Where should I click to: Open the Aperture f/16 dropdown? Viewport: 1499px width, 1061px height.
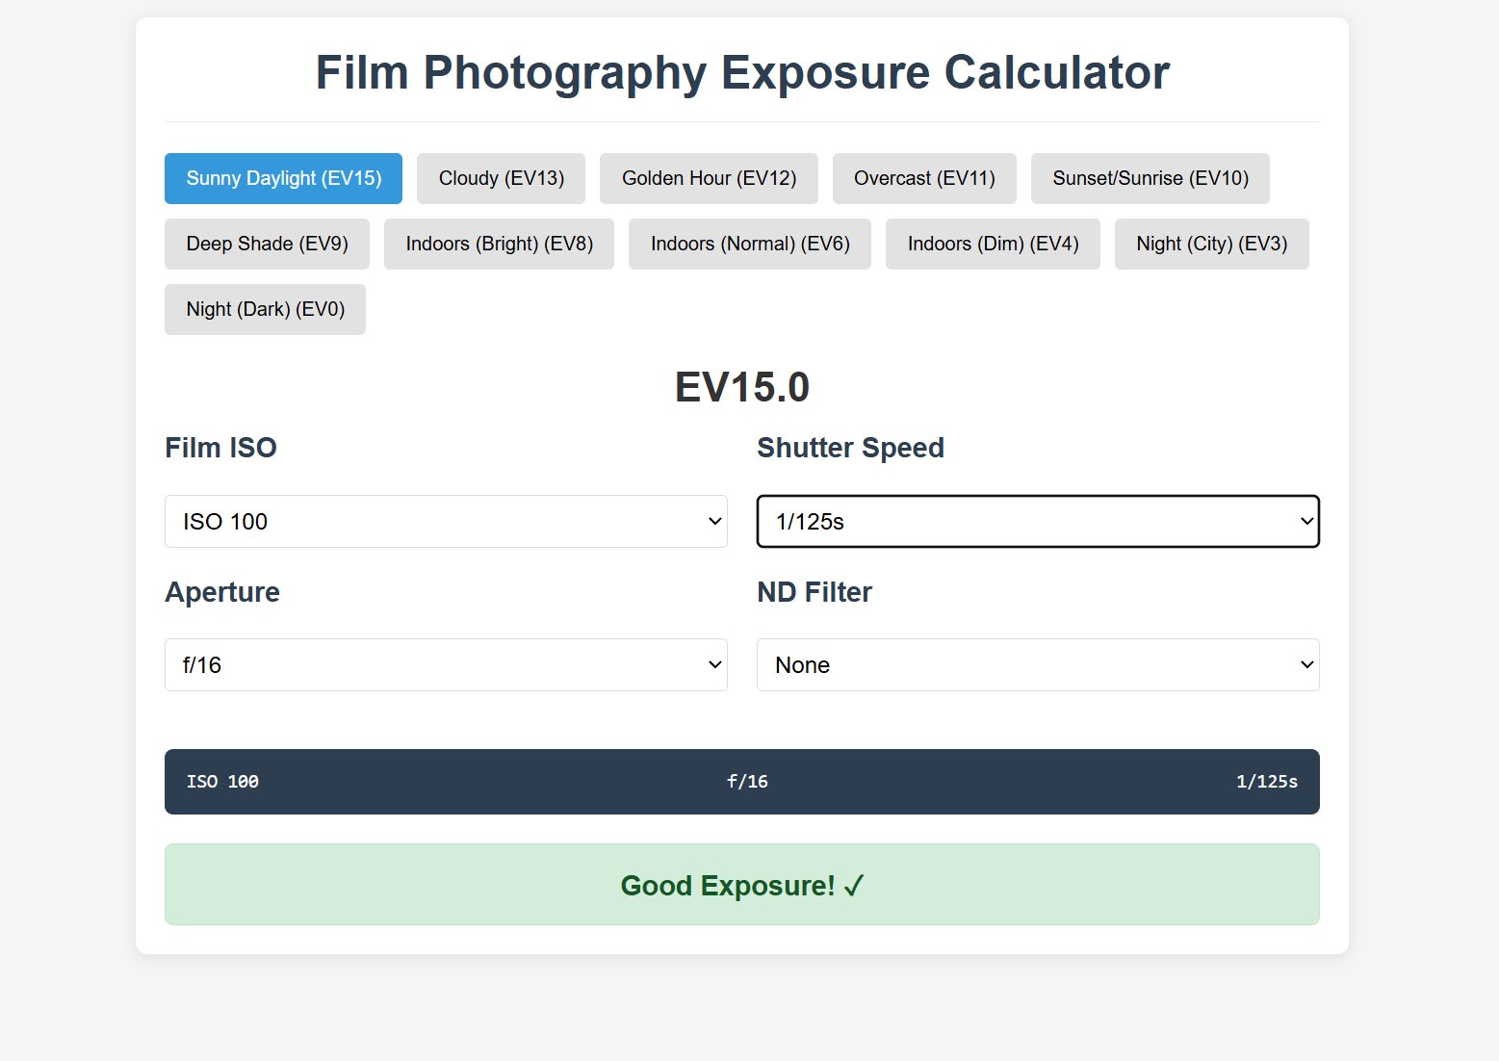click(446, 664)
